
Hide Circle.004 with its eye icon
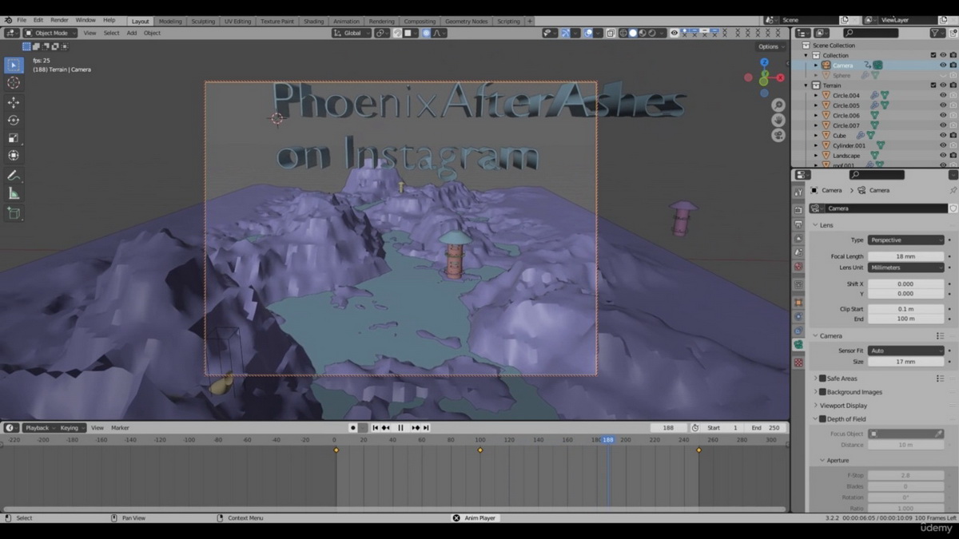pos(943,95)
